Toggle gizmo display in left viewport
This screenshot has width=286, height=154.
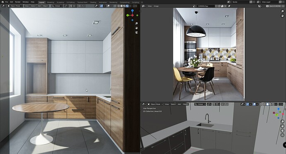point(102,6)
